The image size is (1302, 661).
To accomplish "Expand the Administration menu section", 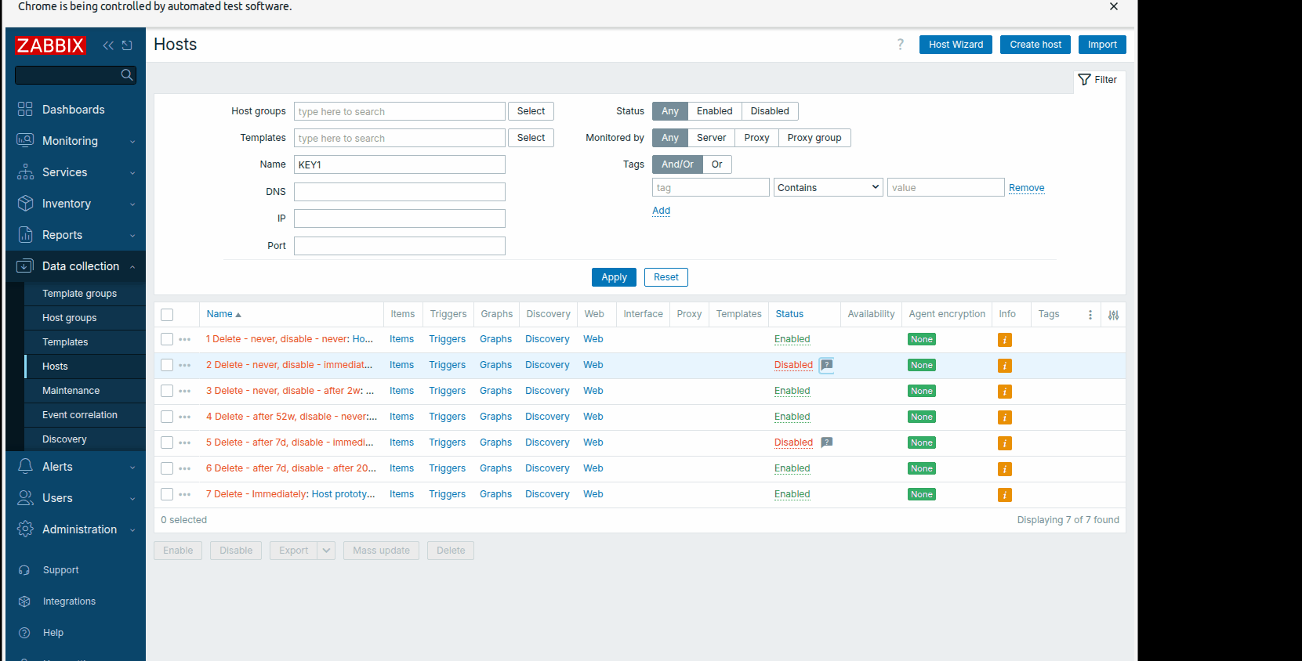I will pyautogui.click(x=75, y=529).
